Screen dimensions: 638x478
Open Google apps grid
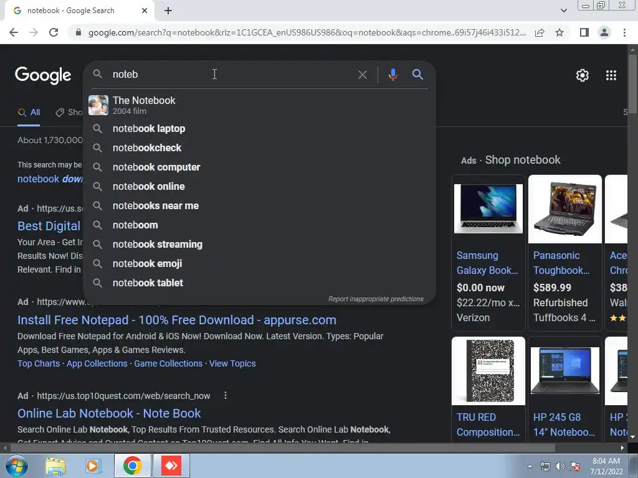pyautogui.click(x=611, y=75)
